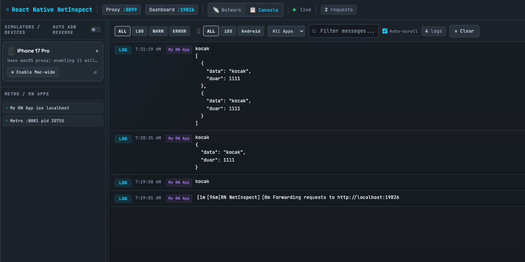The height and width of the screenshot is (262, 525).
Task: Click the device icon before platform filters
Action: (198, 31)
